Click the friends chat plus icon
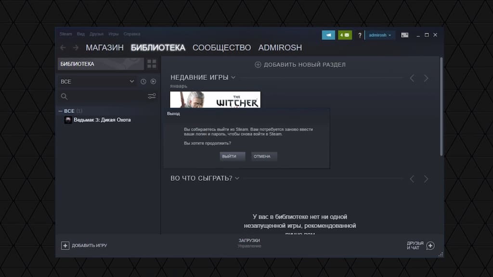This screenshot has width=493, height=277. [430, 246]
